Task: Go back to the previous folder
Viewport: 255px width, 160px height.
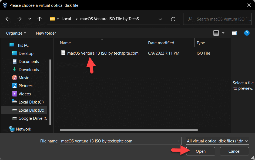Action: click(8, 19)
